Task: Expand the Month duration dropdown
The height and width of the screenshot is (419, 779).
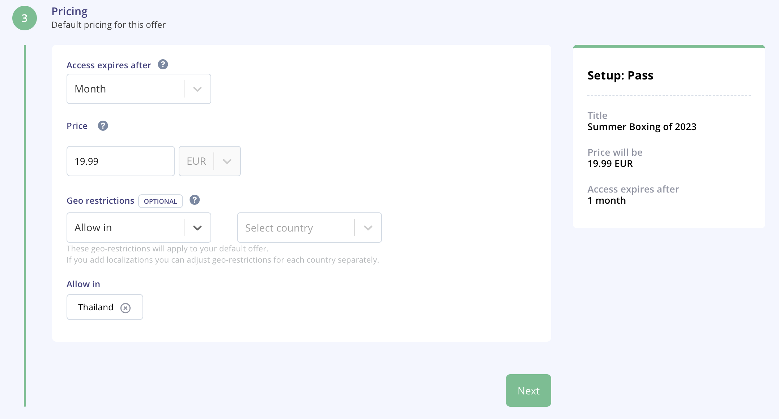Action: 139,89
